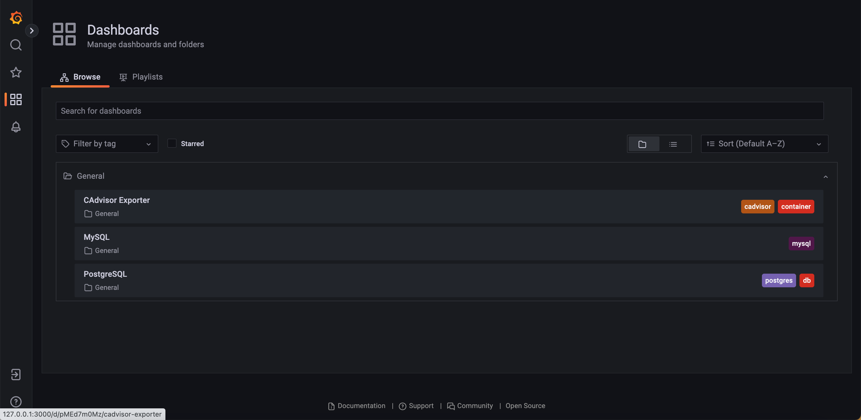Open the Filter by tag dropdown
Image resolution: width=861 pixels, height=420 pixels.
pyautogui.click(x=106, y=144)
